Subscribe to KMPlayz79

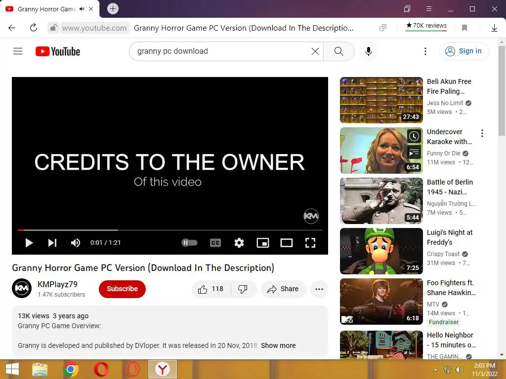pyautogui.click(x=123, y=289)
